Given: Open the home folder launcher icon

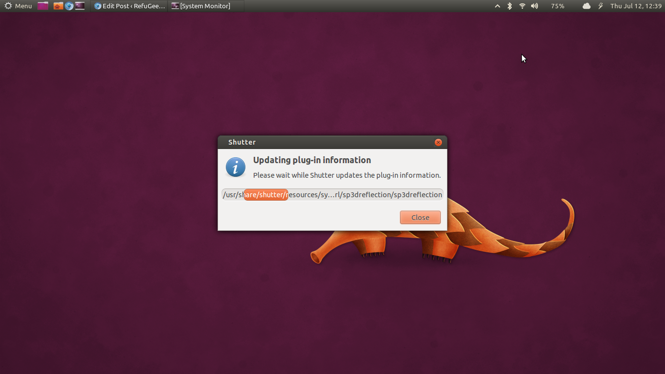Looking at the screenshot, I should point(58,6).
